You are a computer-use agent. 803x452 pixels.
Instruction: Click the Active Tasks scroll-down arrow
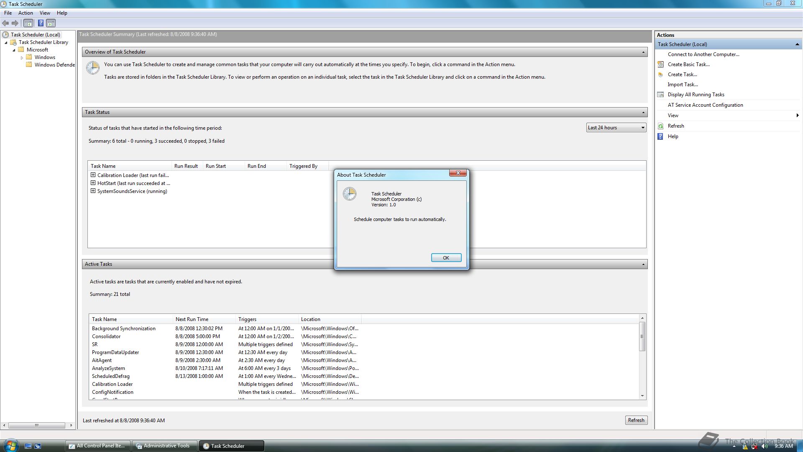coord(642,395)
